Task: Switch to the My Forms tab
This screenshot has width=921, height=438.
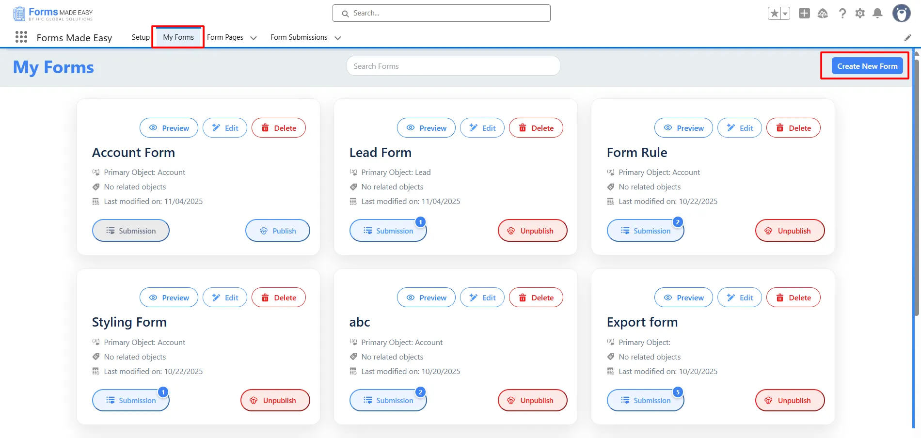Action: pos(178,37)
